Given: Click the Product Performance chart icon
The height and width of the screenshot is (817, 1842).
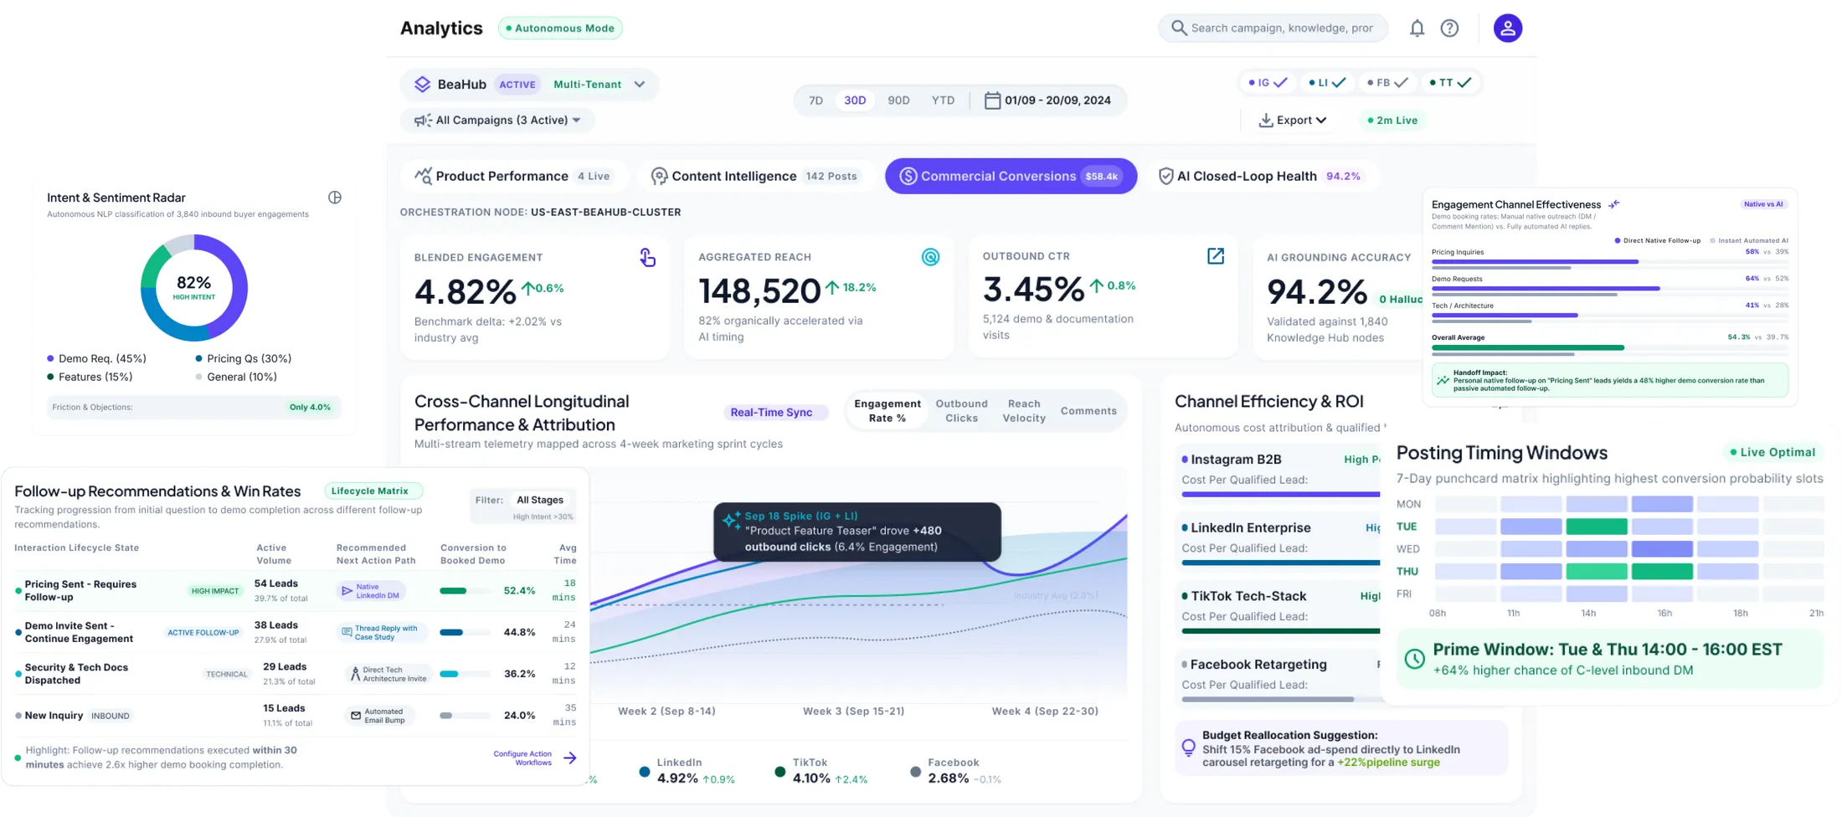Looking at the screenshot, I should pos(424,176).
